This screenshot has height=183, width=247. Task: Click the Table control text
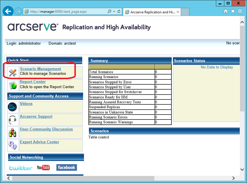(x=99, y=137)
